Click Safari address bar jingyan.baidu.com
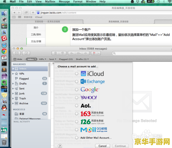 (104, 13)
